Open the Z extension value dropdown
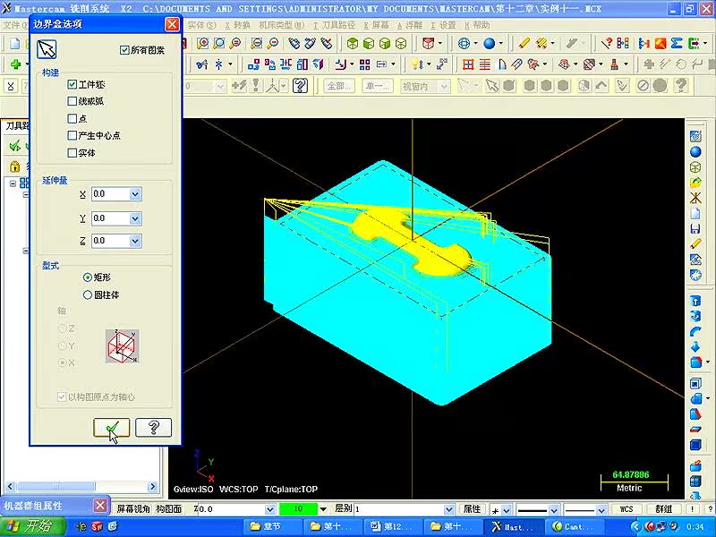The image size is (716, 537). [135, 241]
